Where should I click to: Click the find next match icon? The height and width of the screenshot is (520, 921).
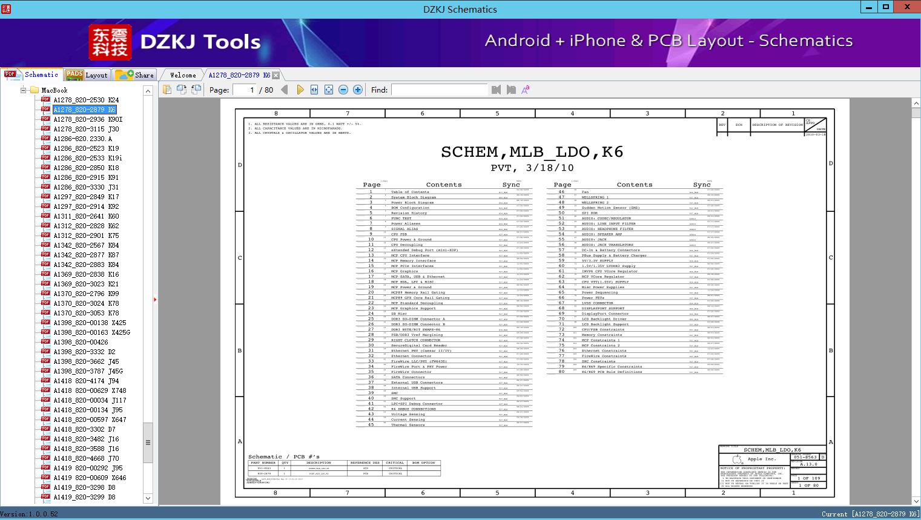pyautogui.click(x=511, y=90)
